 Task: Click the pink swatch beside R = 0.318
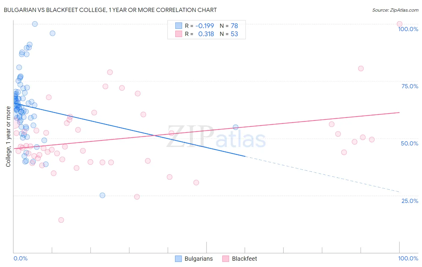coord(179,34)
